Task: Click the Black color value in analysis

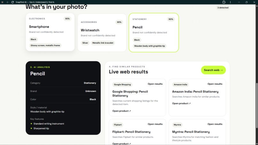Action: point(93,100)
